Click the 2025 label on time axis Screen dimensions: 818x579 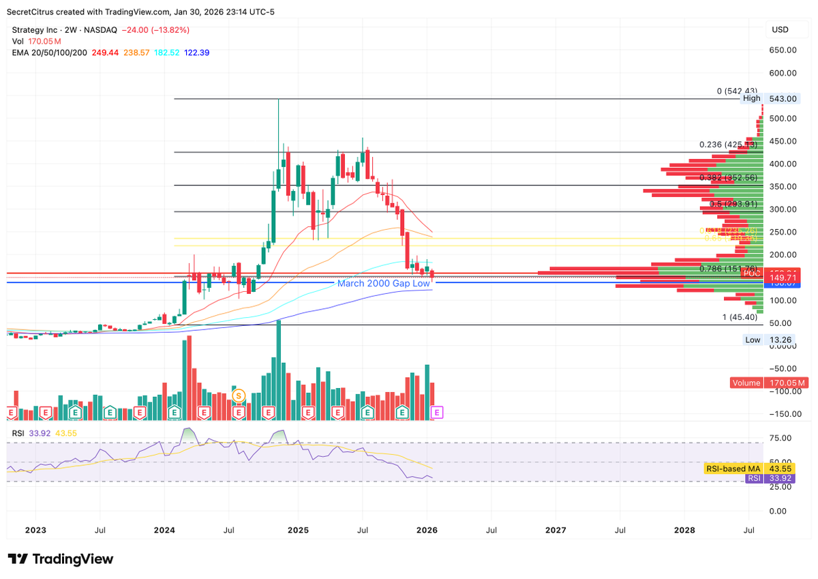click(298, 529)
